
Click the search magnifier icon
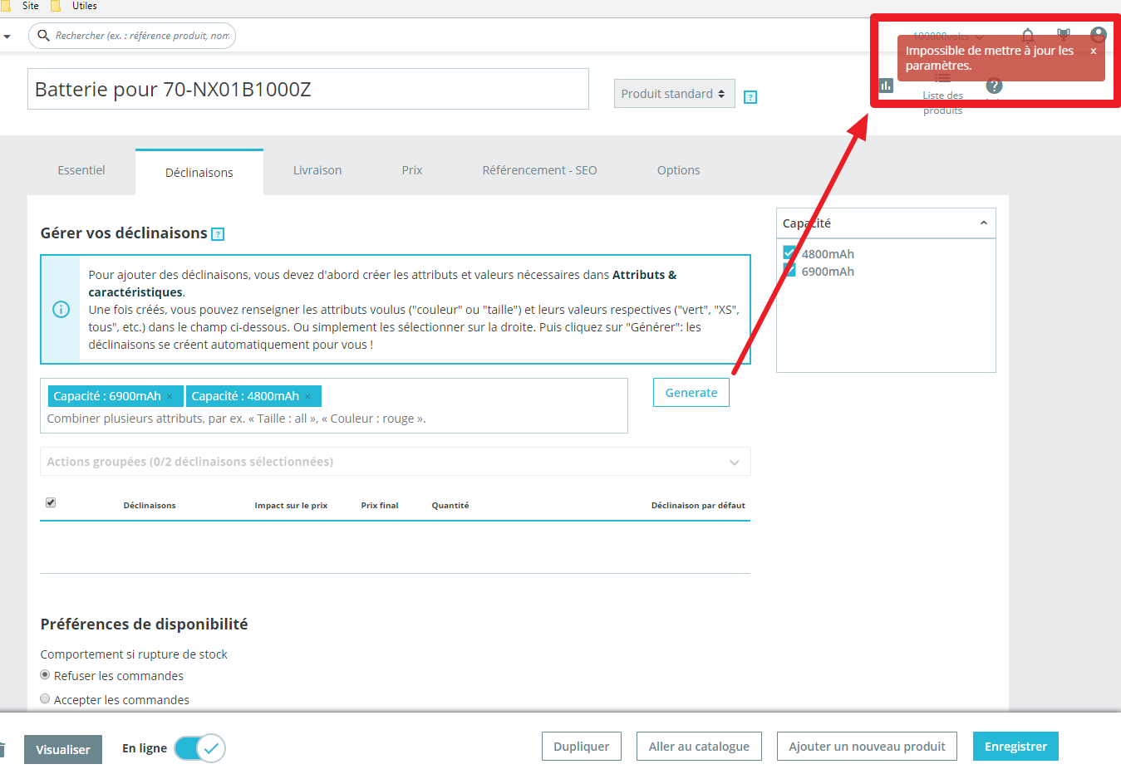click(44, 36)
